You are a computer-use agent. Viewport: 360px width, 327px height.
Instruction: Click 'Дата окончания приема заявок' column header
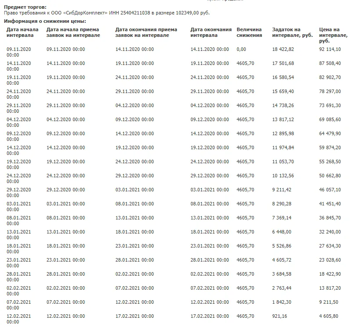click(x=146, y=32)
